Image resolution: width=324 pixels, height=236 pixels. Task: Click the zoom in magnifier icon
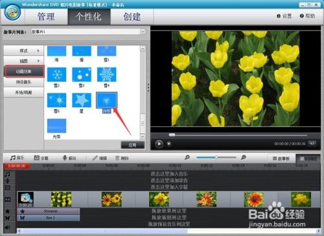coord(244,158)
